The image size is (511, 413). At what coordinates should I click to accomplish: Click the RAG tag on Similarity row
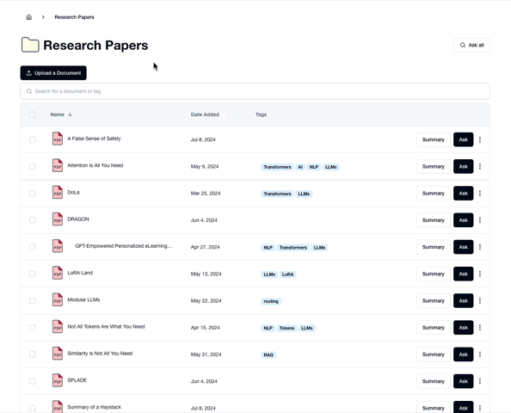pyautogui.click(x=268, y=354)
